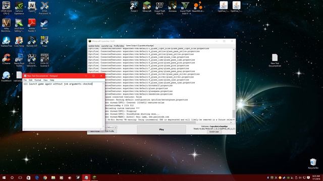Open the Store icon on taskbar
Image resolution: width=323 pixels, height=181 pixels.
(x=28, y=177)
